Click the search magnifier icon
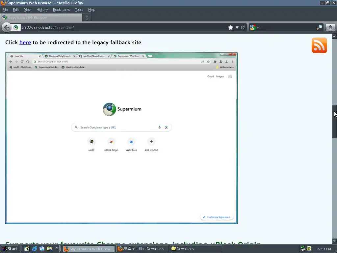Screen dimensions: 337x253 click(320, 28)
